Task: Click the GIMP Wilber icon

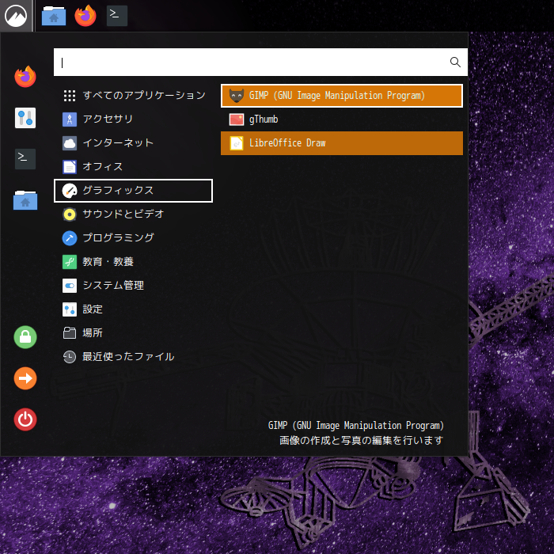Action: (237, 96)
